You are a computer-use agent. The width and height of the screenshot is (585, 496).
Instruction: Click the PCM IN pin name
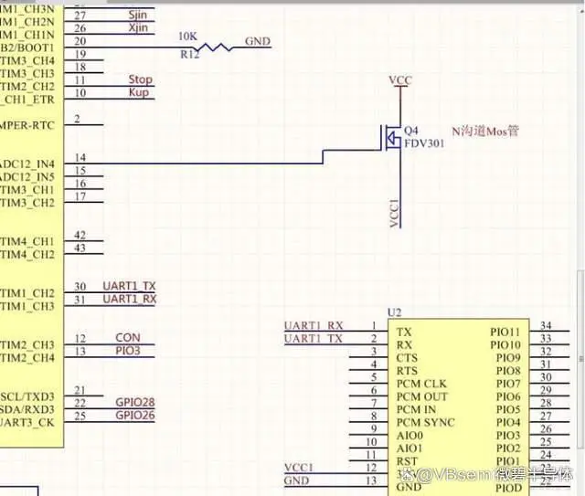pos(416,409)
